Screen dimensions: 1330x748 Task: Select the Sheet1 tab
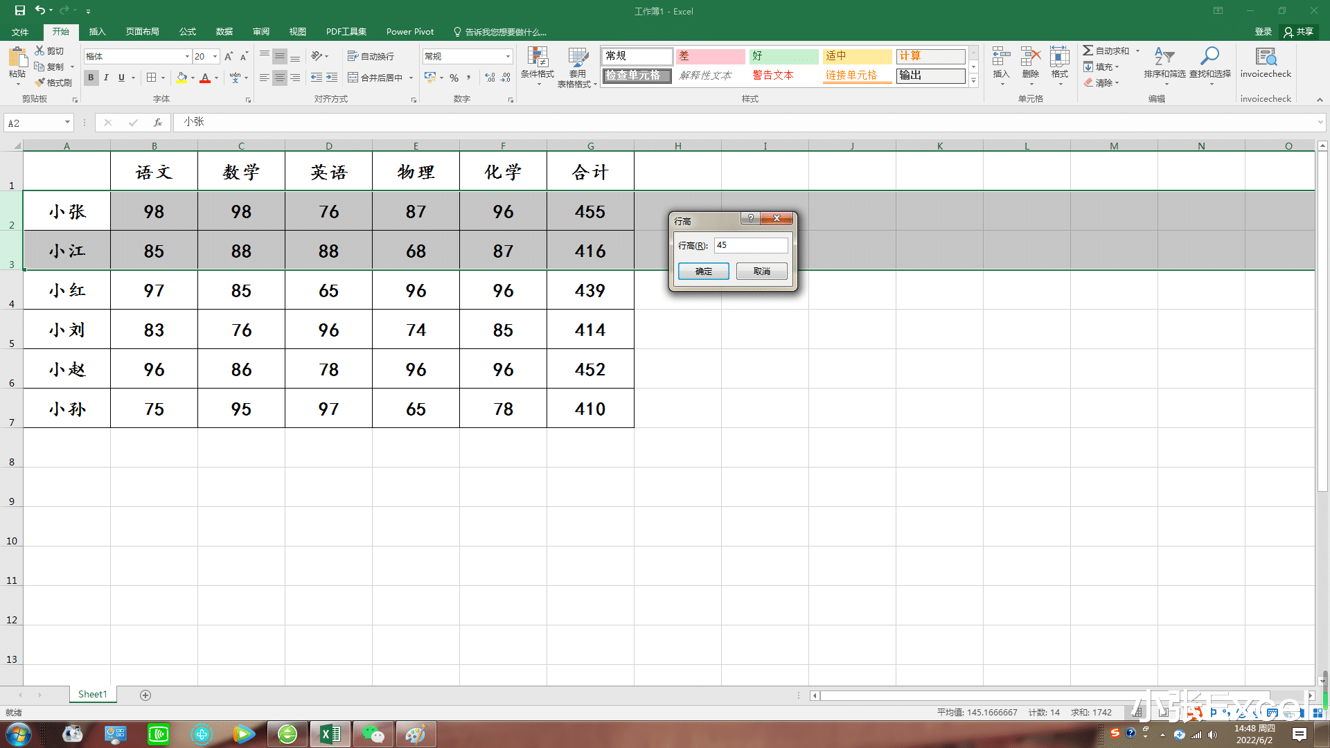click(x=93, y=694)
